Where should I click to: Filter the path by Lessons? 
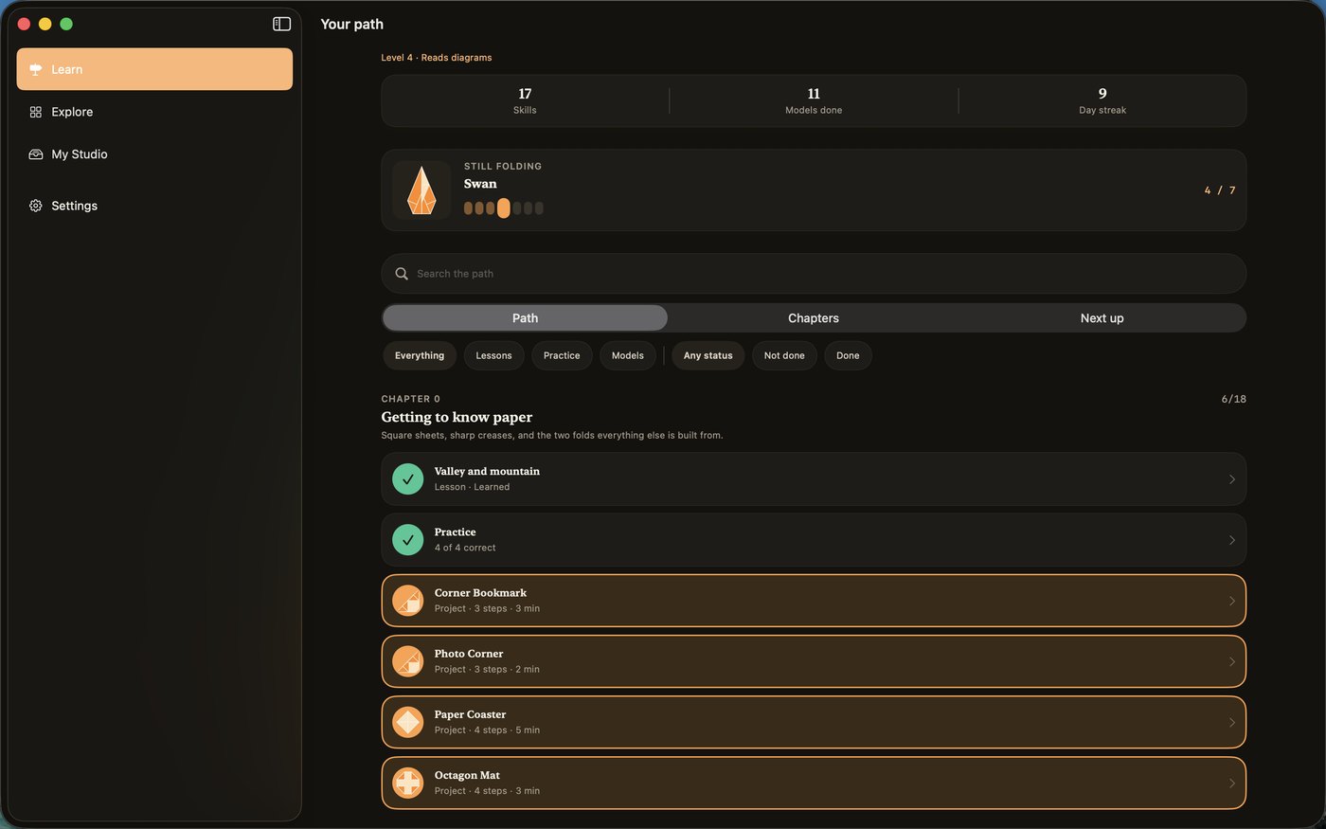493,355
